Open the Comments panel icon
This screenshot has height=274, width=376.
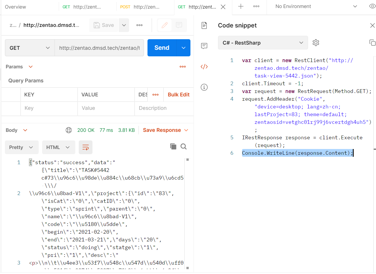[x=204, y=46]
